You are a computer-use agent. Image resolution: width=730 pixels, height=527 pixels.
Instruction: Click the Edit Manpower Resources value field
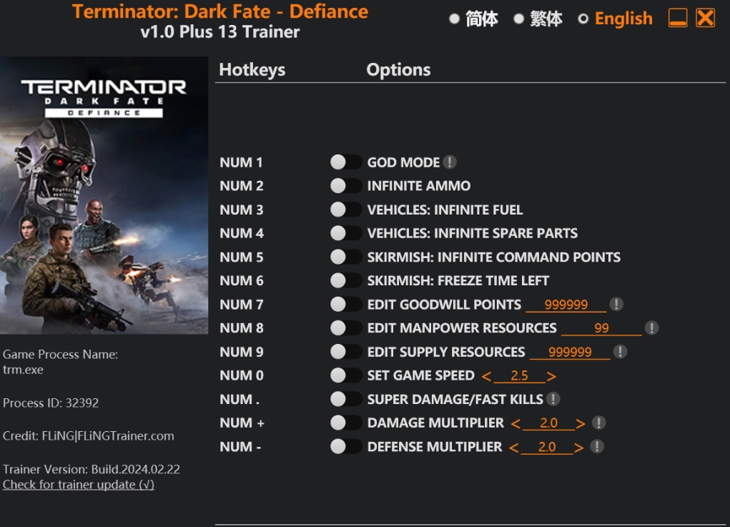click(601, 329)
